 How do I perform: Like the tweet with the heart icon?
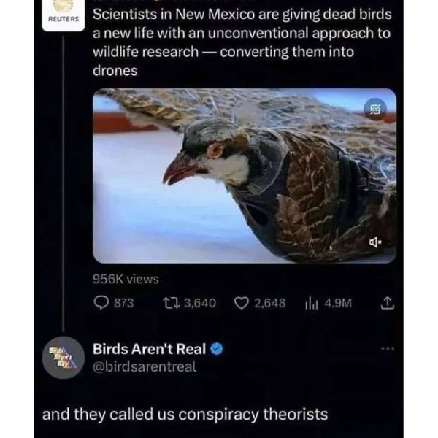click(x=241, y=303)
